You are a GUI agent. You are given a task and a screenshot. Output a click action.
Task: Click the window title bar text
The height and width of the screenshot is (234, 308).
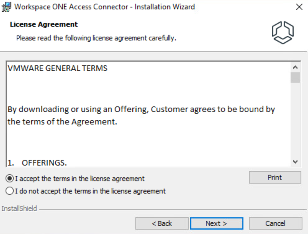click(105, 7)
